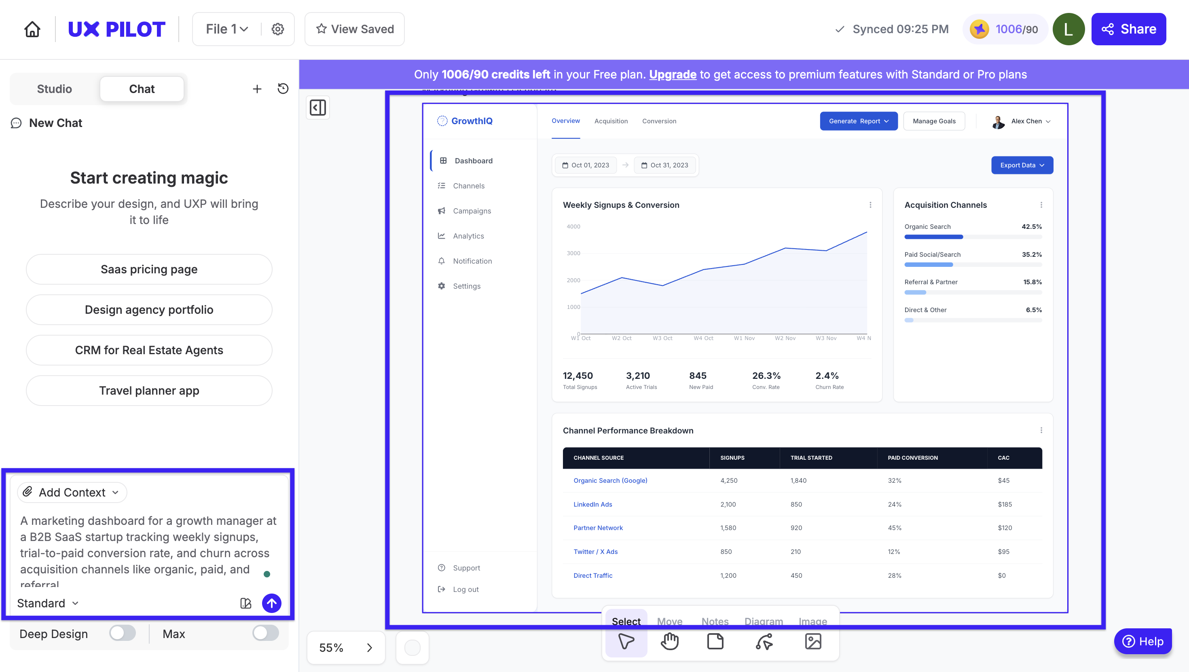Turn on the Max toggle
This screenshot has width=1189, height=672.
(x=265, y=633)
